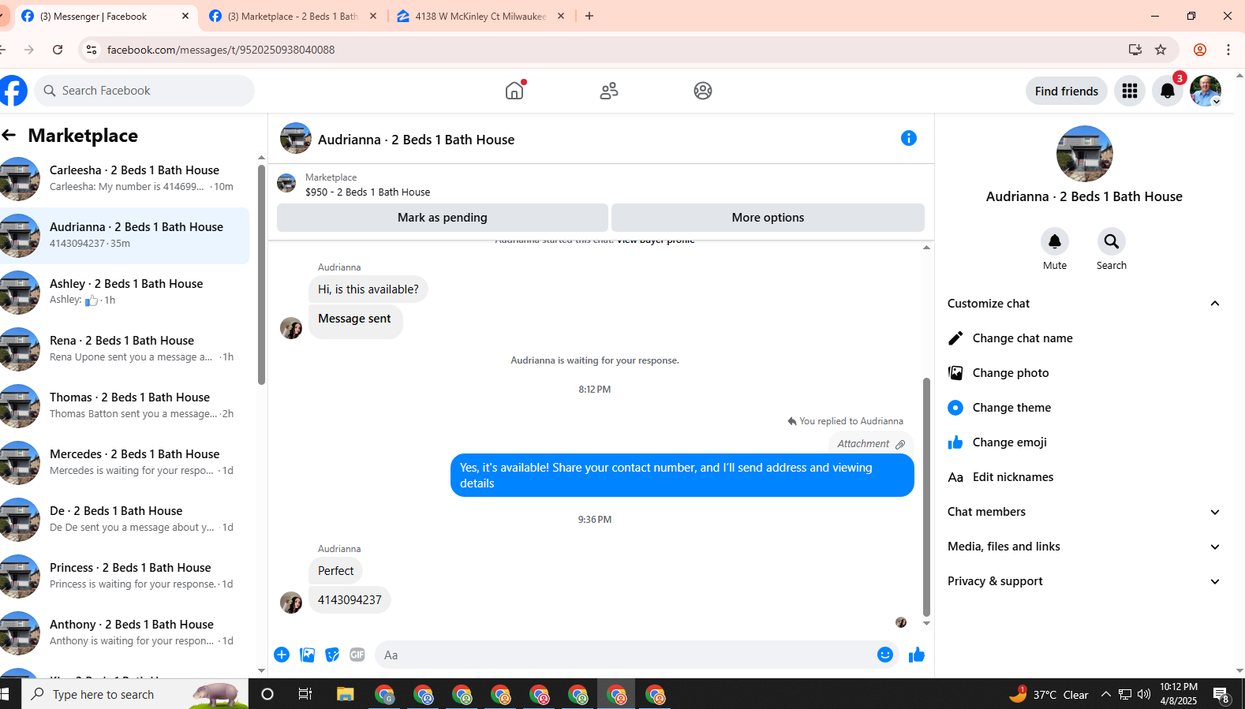The image size is (1245, 709).
Task: Click the chat messages vertical scrollbar
Action: coord(926,497)
